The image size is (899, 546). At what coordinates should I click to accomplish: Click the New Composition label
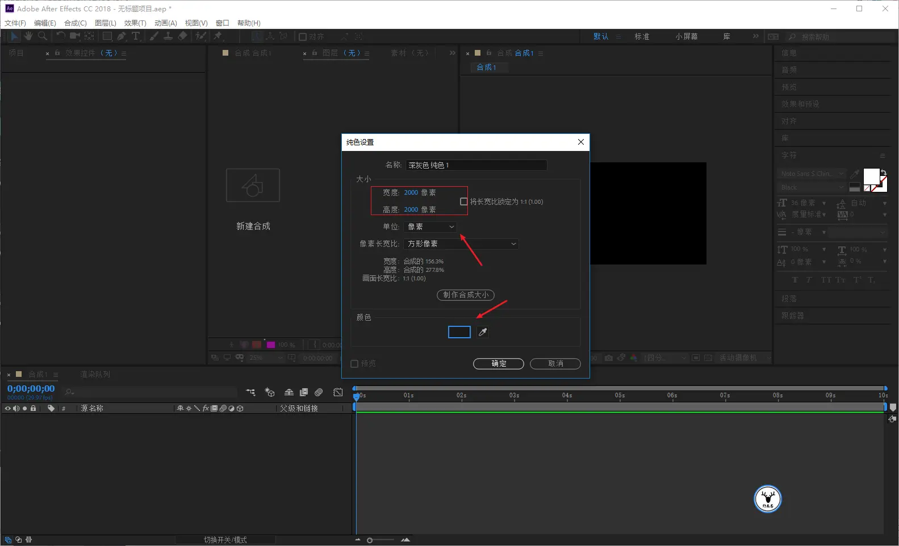pos(253,226)
